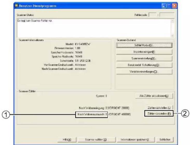This screenshot has height=145, width=190.
Task: Click the Benutzer-Dienstprogramm title bar icon
Action: [x=16, y=5]
